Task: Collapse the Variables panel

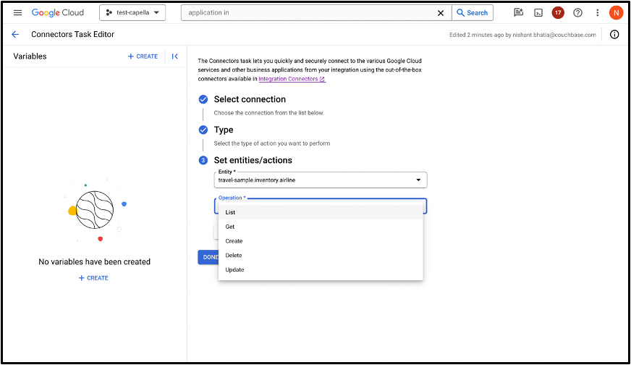Action: click(x=174, y=56)
